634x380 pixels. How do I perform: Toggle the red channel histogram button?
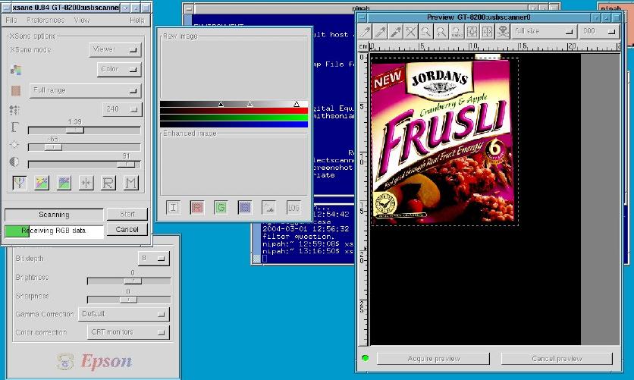197,207
